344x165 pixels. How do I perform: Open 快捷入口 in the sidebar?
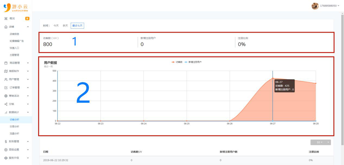point(14,48)
